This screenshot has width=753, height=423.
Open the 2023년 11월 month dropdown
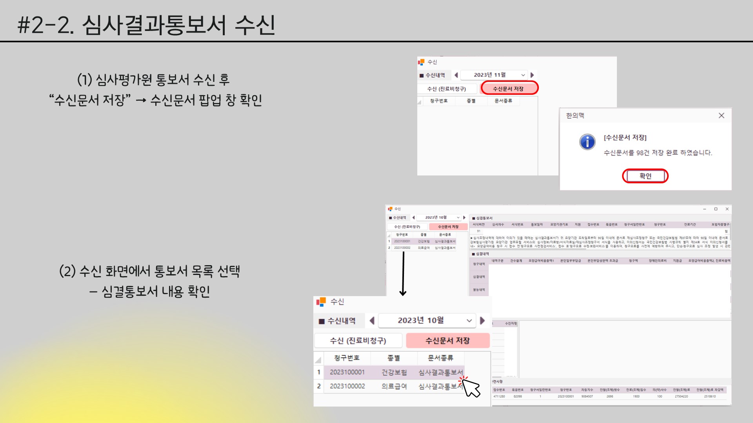[x=523, y=75]
